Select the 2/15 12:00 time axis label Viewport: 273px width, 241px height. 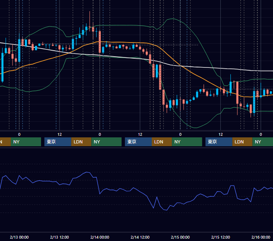(x=220, y=237)
